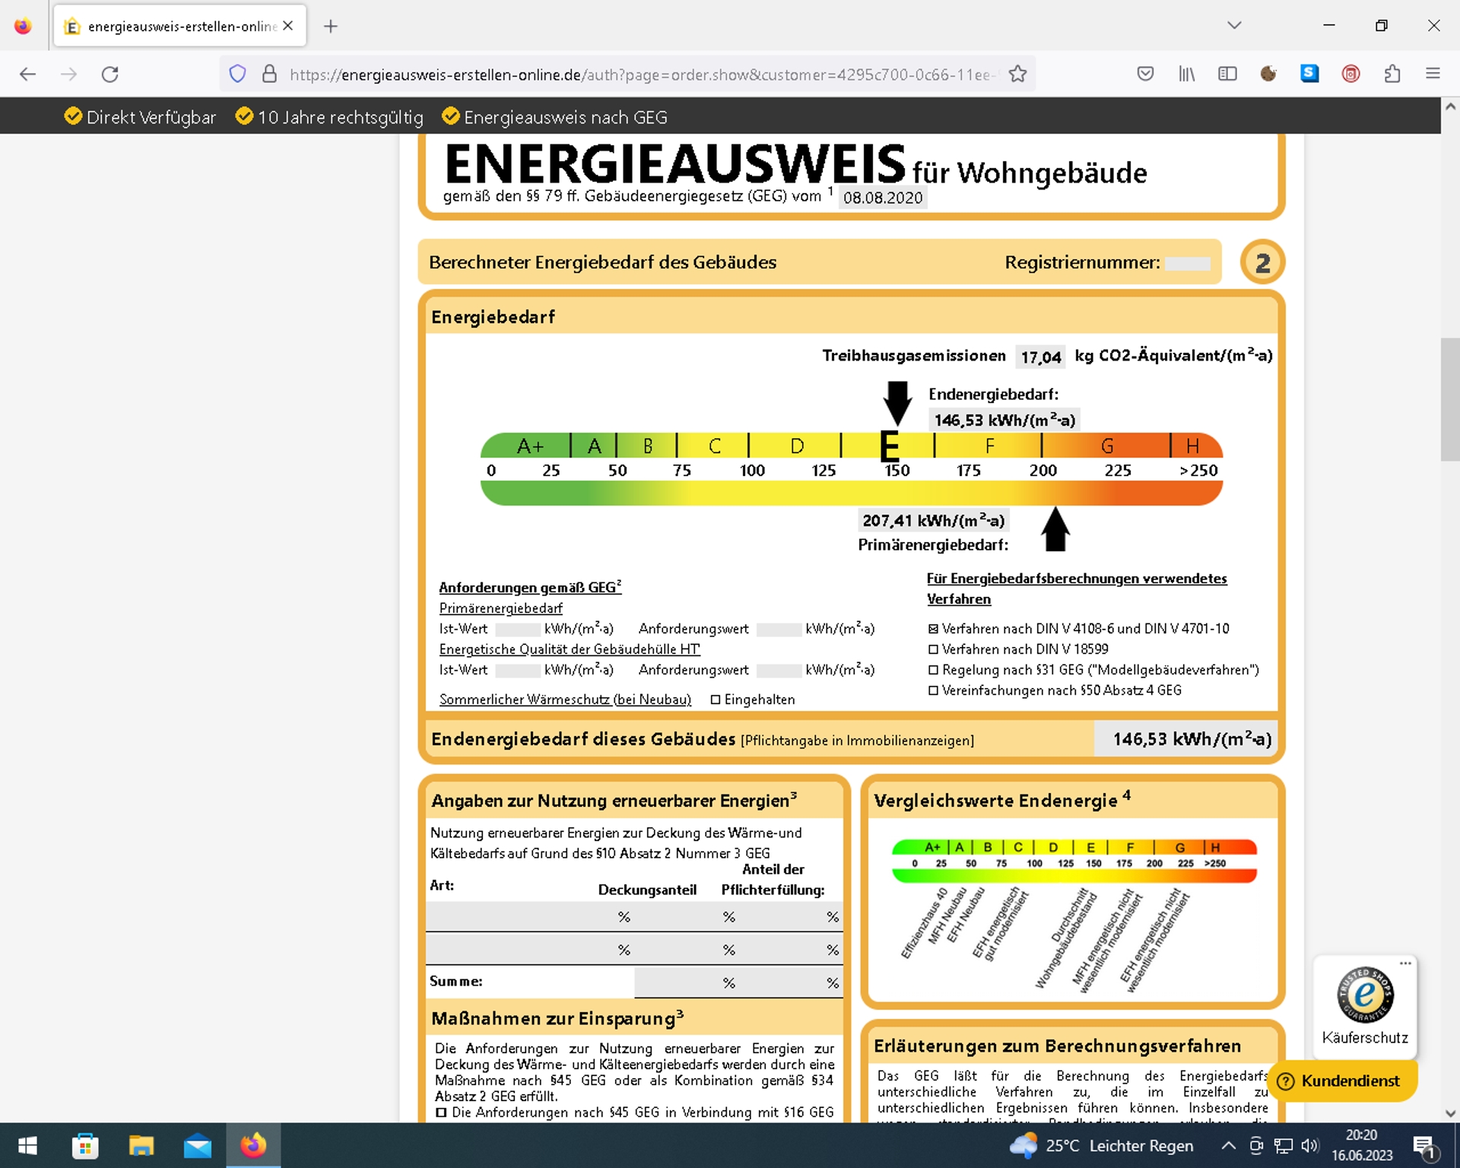Open the tracking protection shield

click(x=238, y=74)
